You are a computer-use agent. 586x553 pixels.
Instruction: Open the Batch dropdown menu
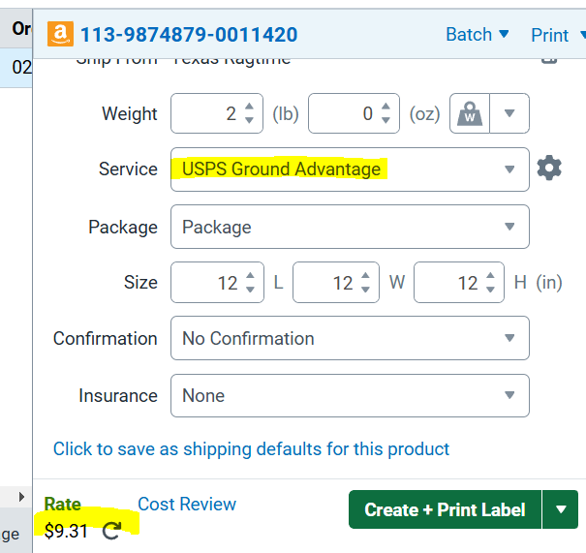[x=478, y=35]
